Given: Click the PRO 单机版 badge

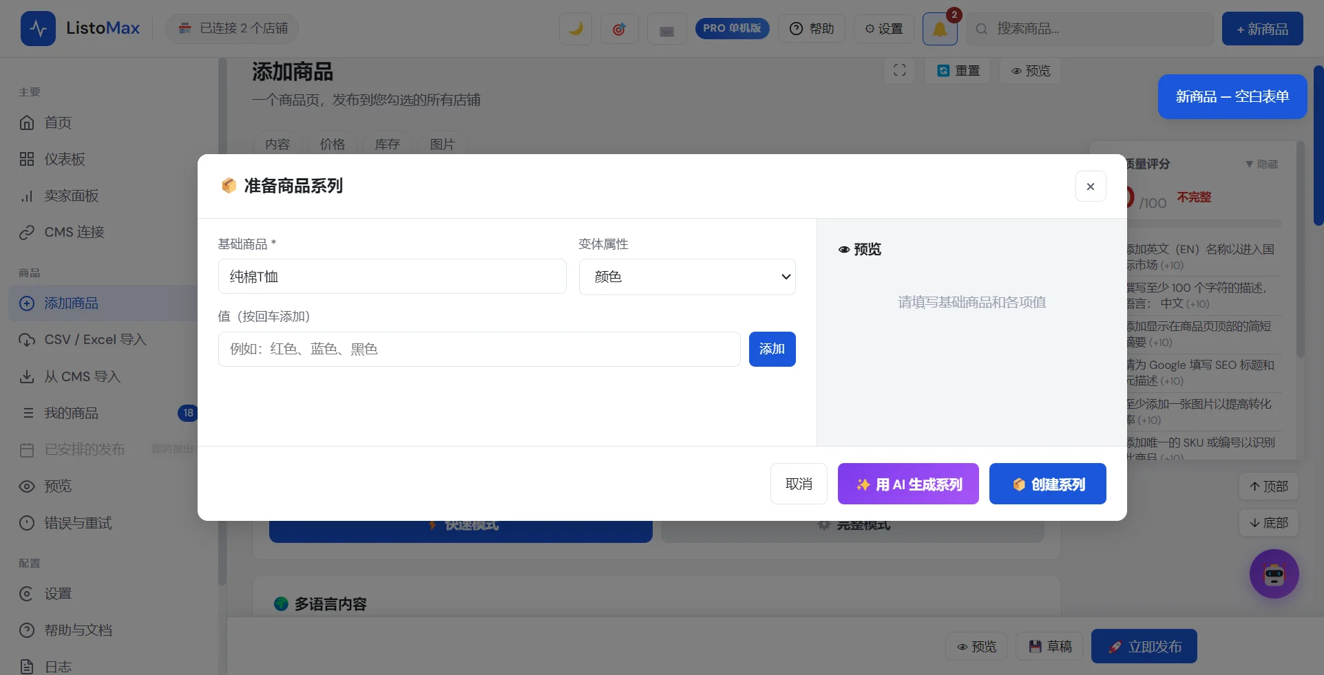Looking at the screenshot, I should [732, 28].
